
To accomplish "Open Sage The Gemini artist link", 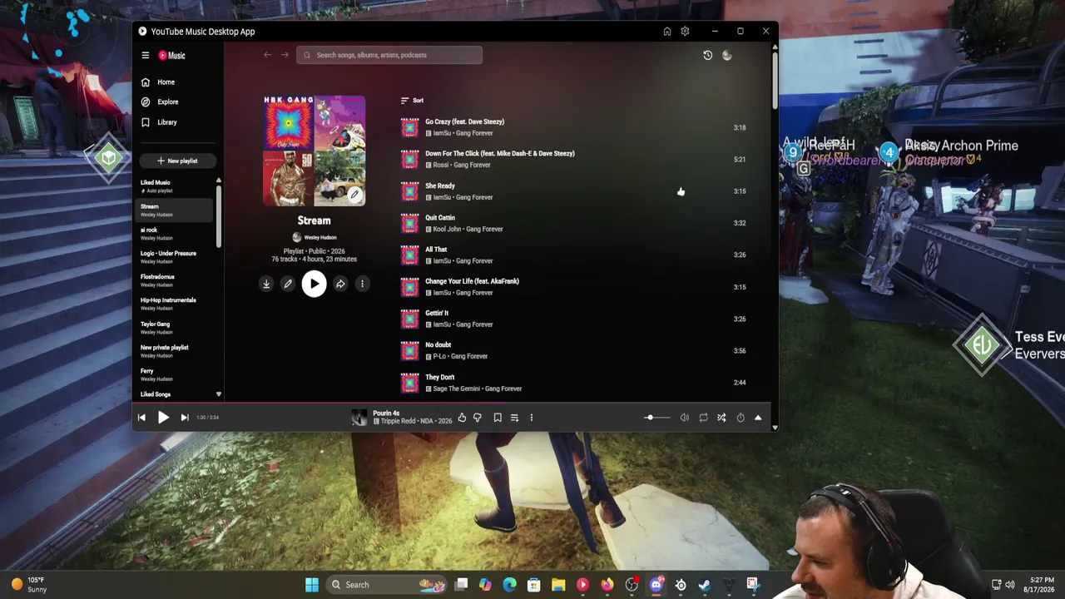I will pos(457,389).
